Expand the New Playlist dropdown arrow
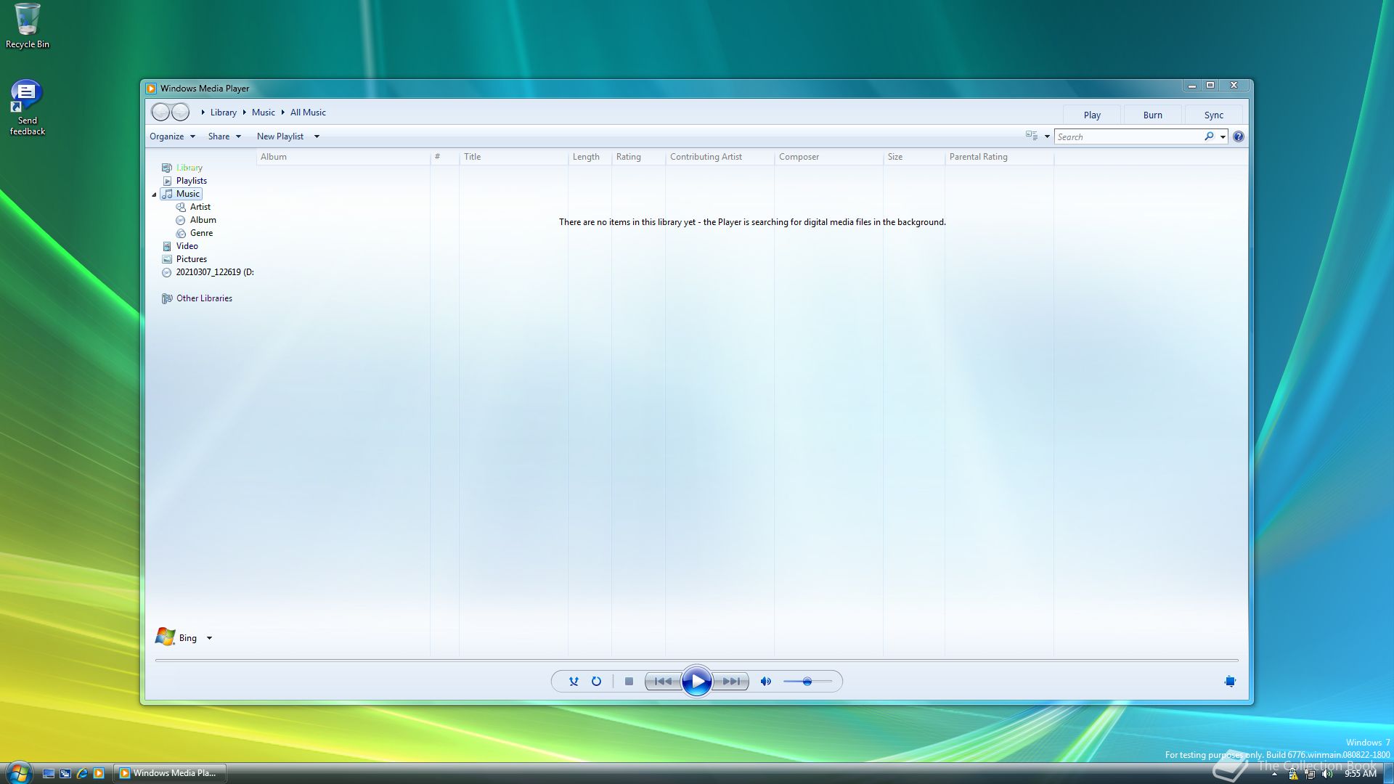The height and width of the screenshot is (784, 1394). coord(317,136)
